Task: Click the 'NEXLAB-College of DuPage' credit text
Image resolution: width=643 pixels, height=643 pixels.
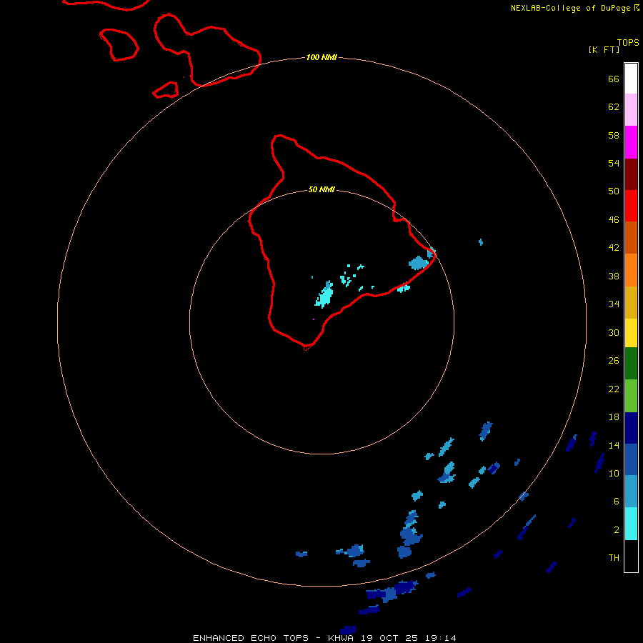Action: [570, 8]
